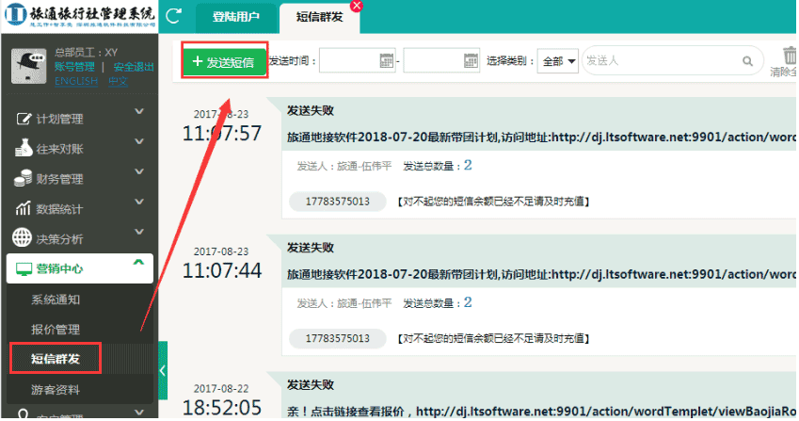Click total count 2 in 11:07:44 record
Viewport: 799px width, 421px height.
[x=468, y=302]
